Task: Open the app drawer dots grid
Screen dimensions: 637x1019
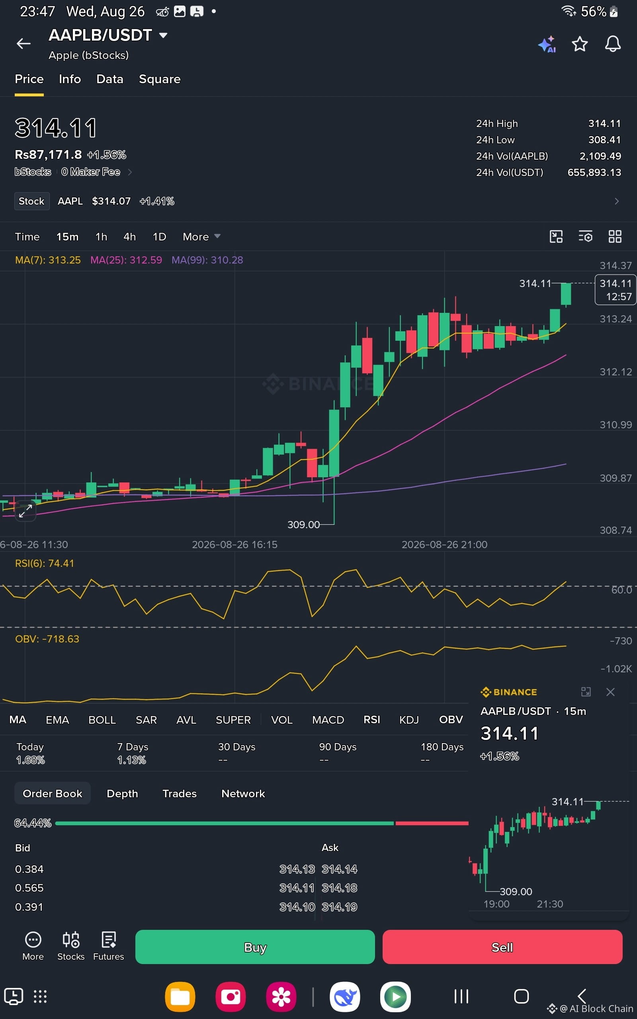Action: click(40, 996)
